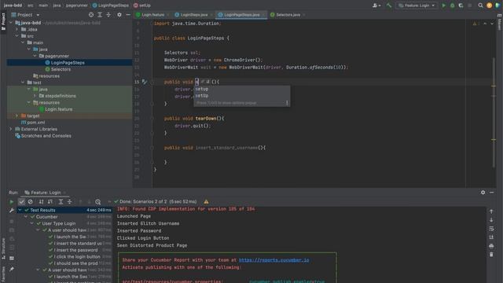This screenshot has height=283, width=503.
Task: Open the user account icon in toolbar
Action: 376,6
